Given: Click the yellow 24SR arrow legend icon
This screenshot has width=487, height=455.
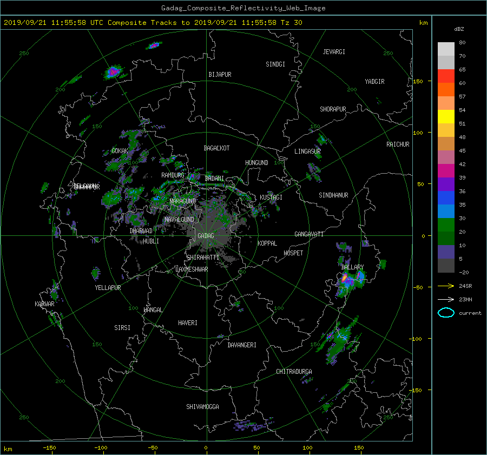Looking at the screenshot, I should 446,286.
